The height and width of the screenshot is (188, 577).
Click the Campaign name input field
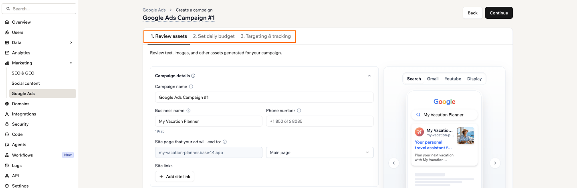pos(264,97)
